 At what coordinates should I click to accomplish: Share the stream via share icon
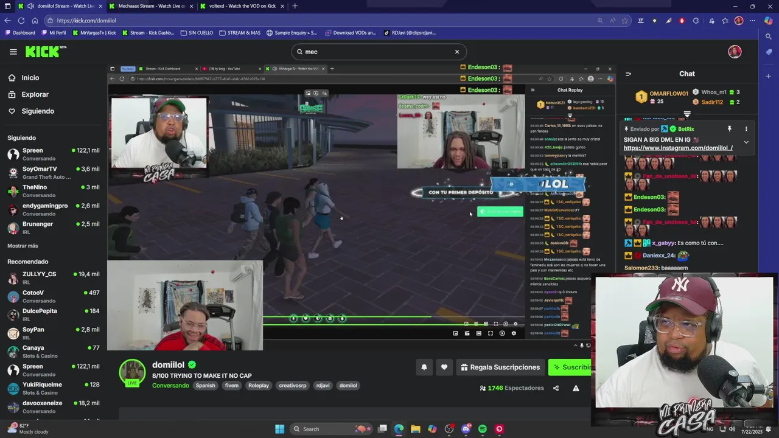(x=556, y=388)
